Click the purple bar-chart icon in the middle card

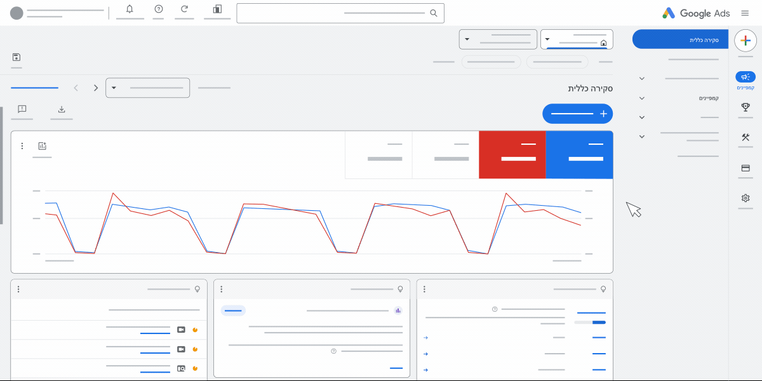point(398,311)
